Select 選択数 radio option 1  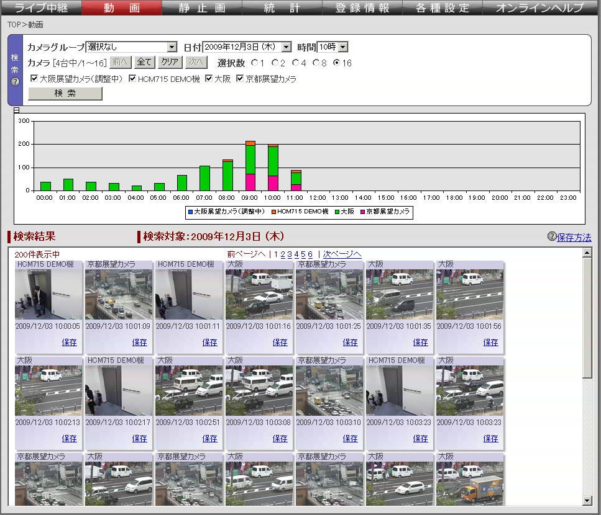pyautogui.click(x=254, y=63)
